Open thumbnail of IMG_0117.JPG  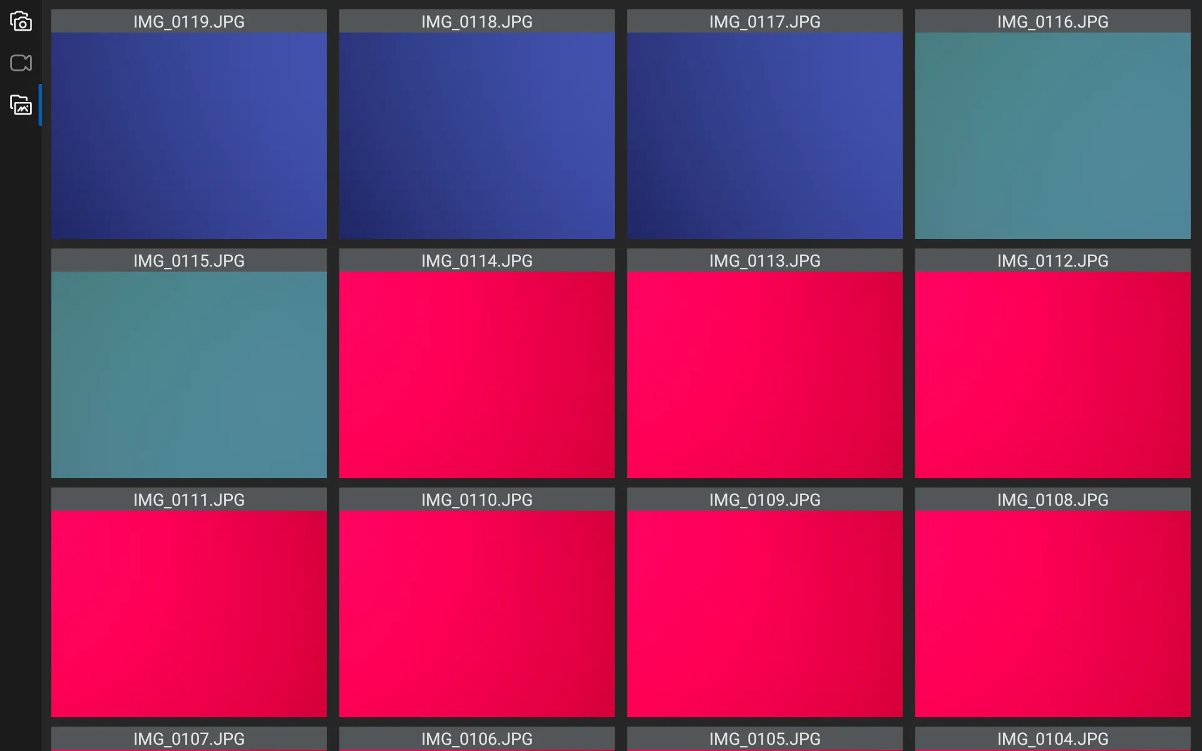[x=765, y=135]
